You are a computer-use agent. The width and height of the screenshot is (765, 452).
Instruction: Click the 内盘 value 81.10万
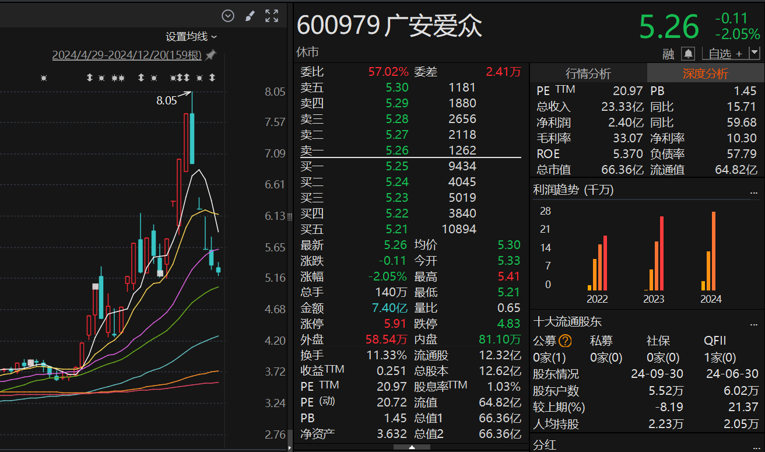[x=500, y=339]
